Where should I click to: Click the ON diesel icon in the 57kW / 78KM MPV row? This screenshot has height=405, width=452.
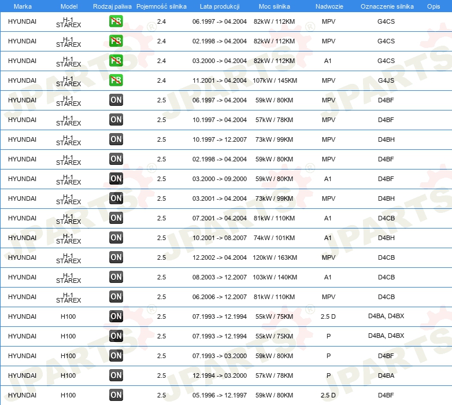point(116,120)
